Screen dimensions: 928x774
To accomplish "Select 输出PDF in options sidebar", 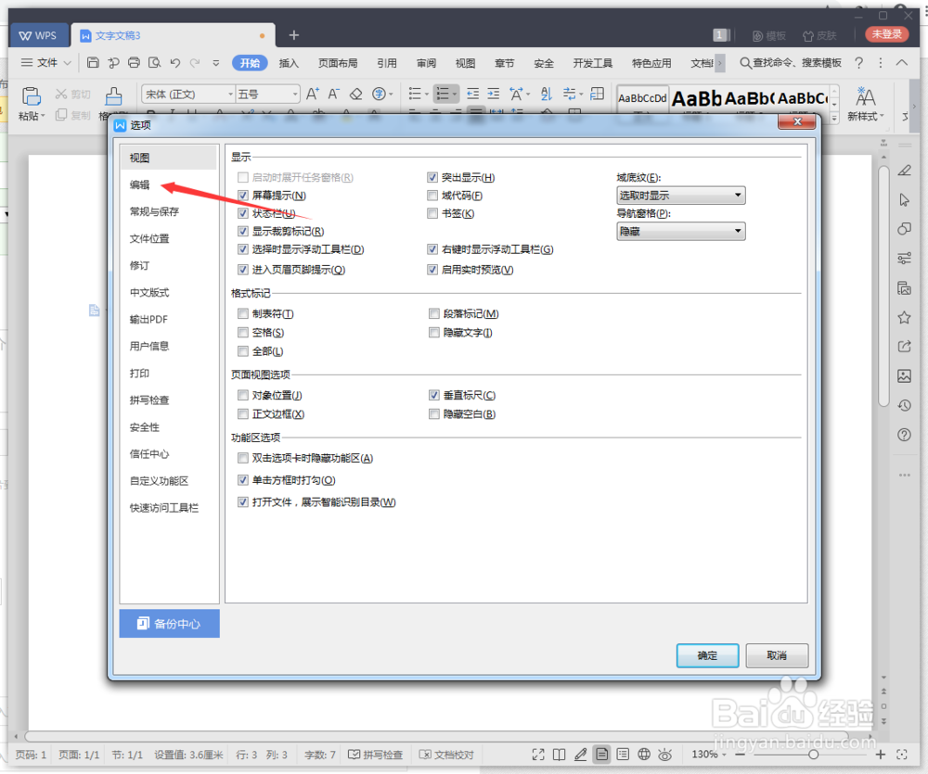I will (148, 319).
